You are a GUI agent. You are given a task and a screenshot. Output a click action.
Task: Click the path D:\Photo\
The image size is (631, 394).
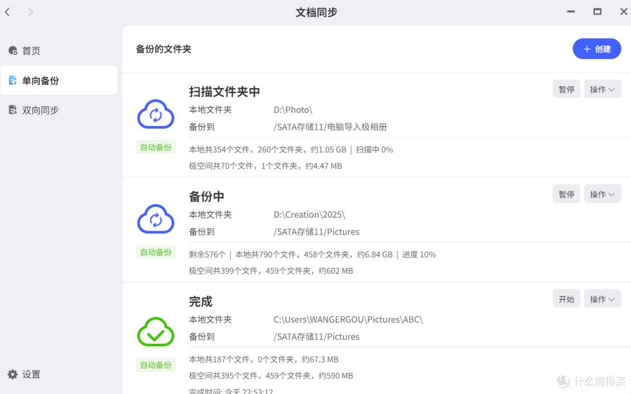(293, 110)
